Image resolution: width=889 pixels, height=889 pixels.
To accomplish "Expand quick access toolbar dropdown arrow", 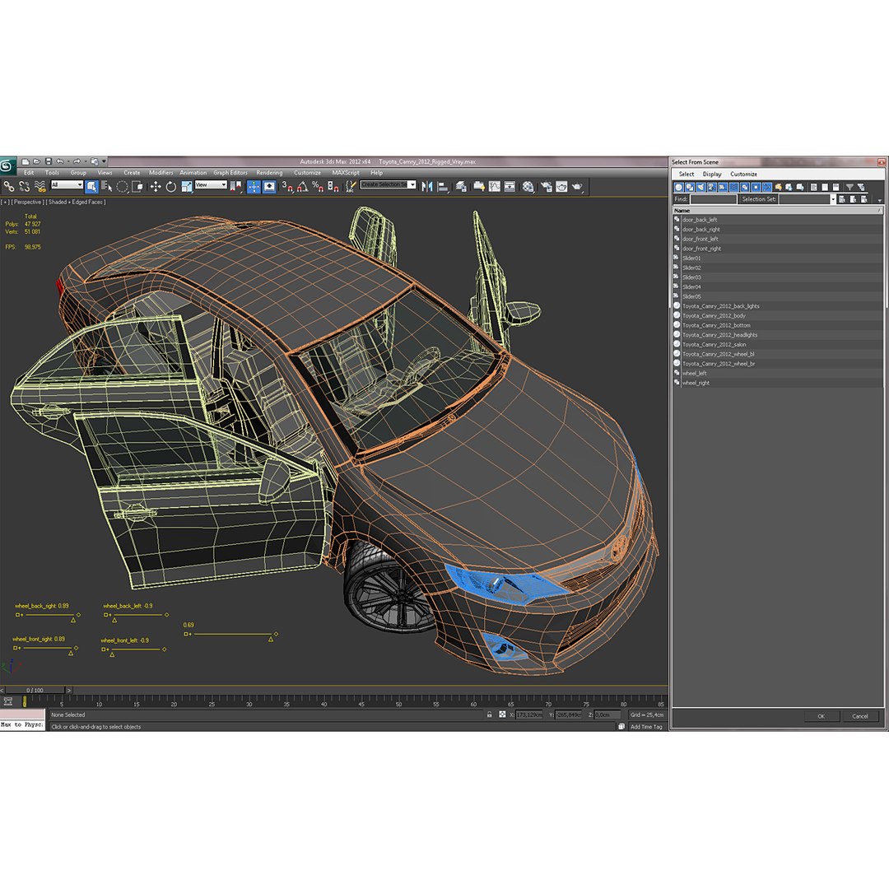I will coord(104,161).
